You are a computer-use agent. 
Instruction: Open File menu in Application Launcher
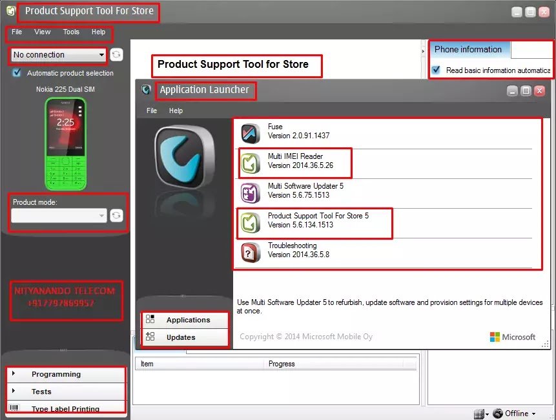(x=152, y=110)
